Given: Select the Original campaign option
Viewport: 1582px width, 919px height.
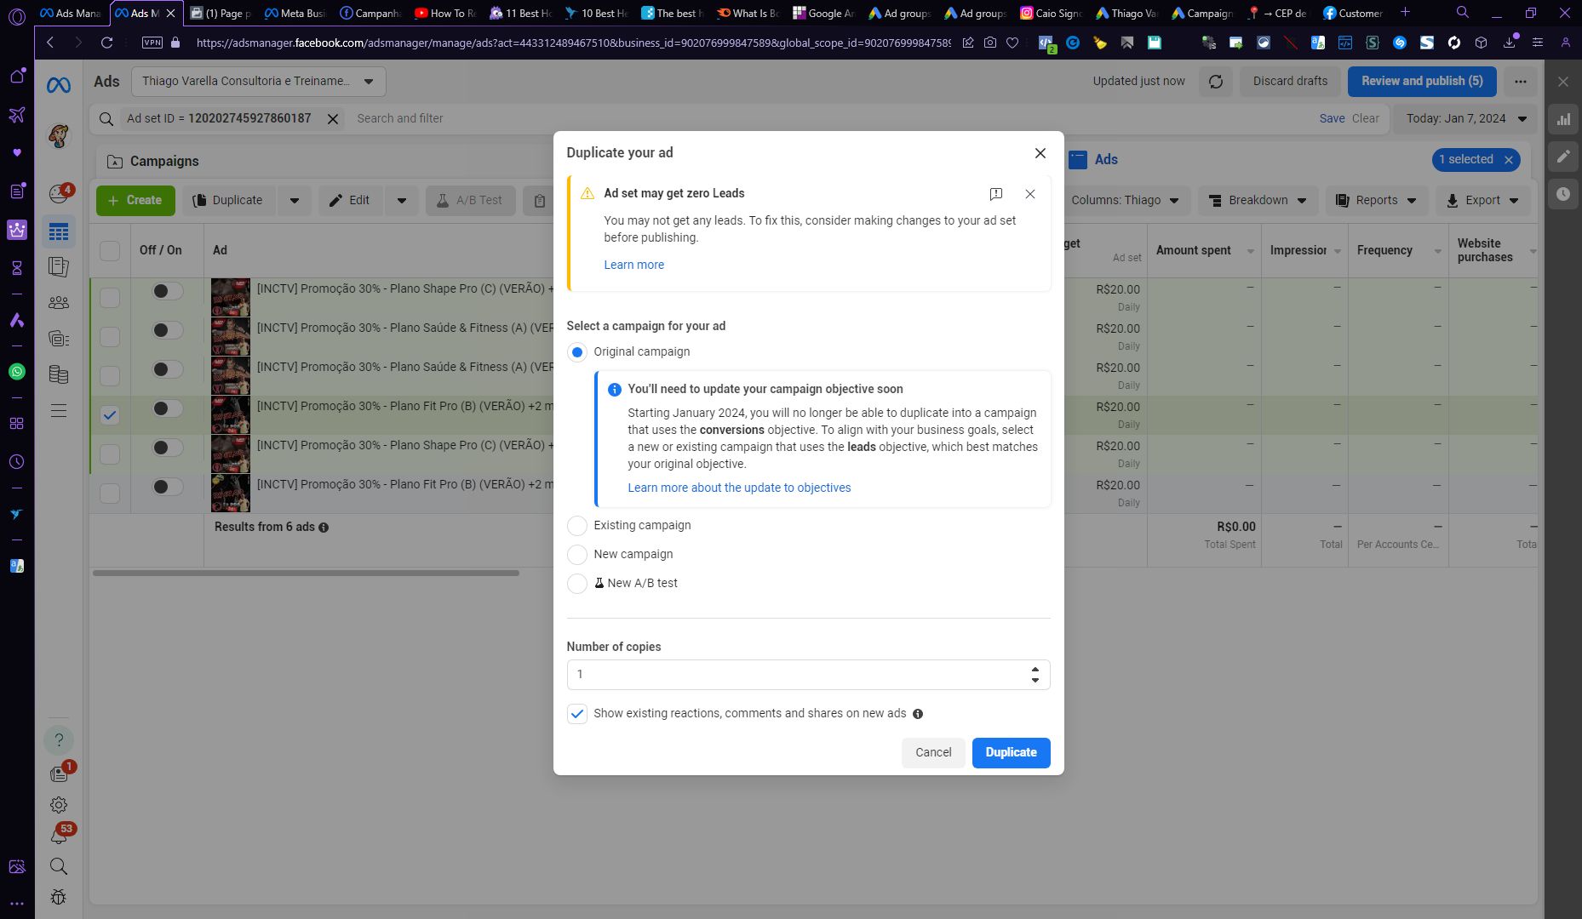Looking at the screenshot, I should pyautogui.click(x=577, y=352).
